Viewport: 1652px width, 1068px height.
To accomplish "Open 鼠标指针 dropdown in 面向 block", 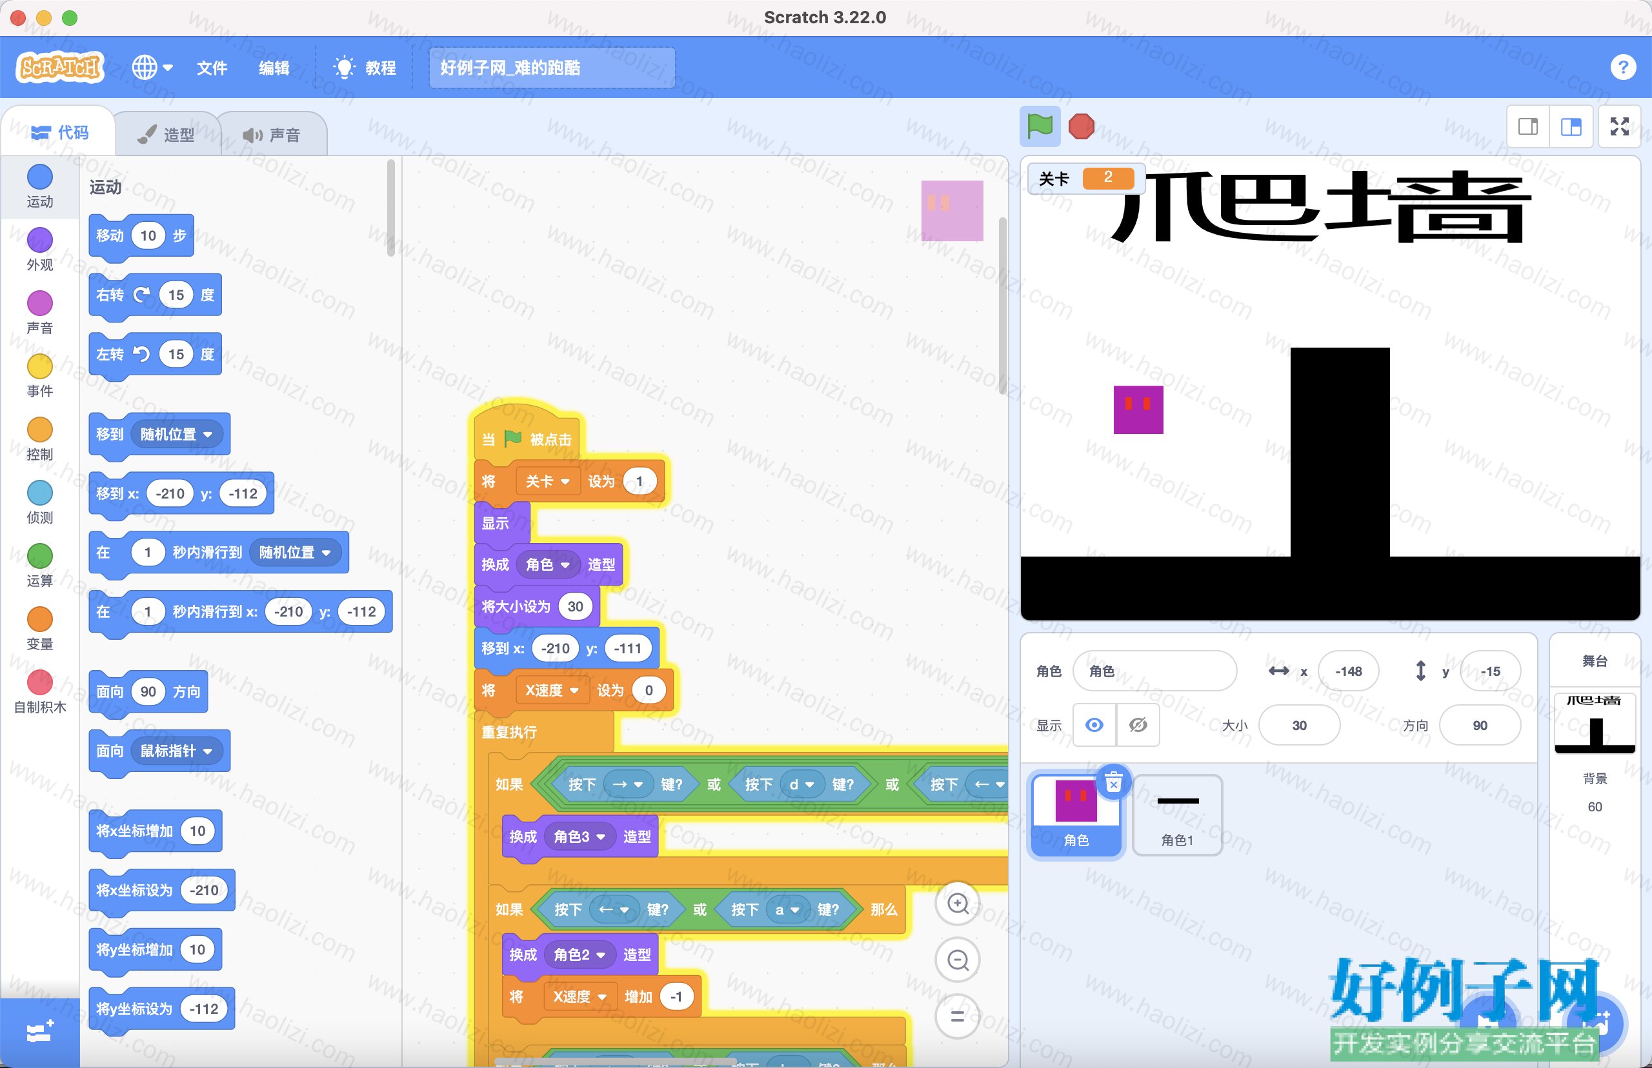I will pyautogui.click(x=177, y=751).
